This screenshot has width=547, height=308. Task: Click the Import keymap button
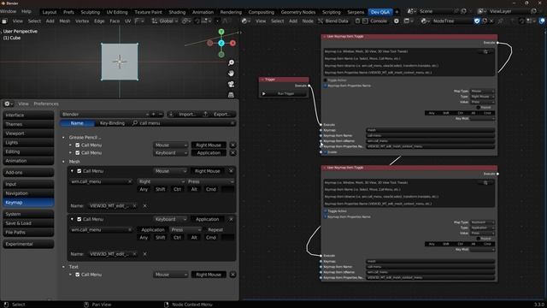click(x=183, y=114)
